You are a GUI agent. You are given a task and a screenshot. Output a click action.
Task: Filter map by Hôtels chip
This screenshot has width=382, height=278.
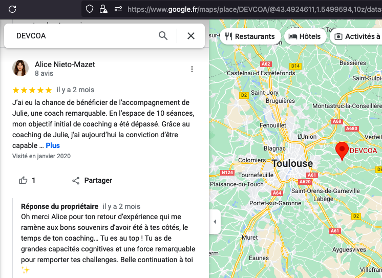[x=305, y=36]
